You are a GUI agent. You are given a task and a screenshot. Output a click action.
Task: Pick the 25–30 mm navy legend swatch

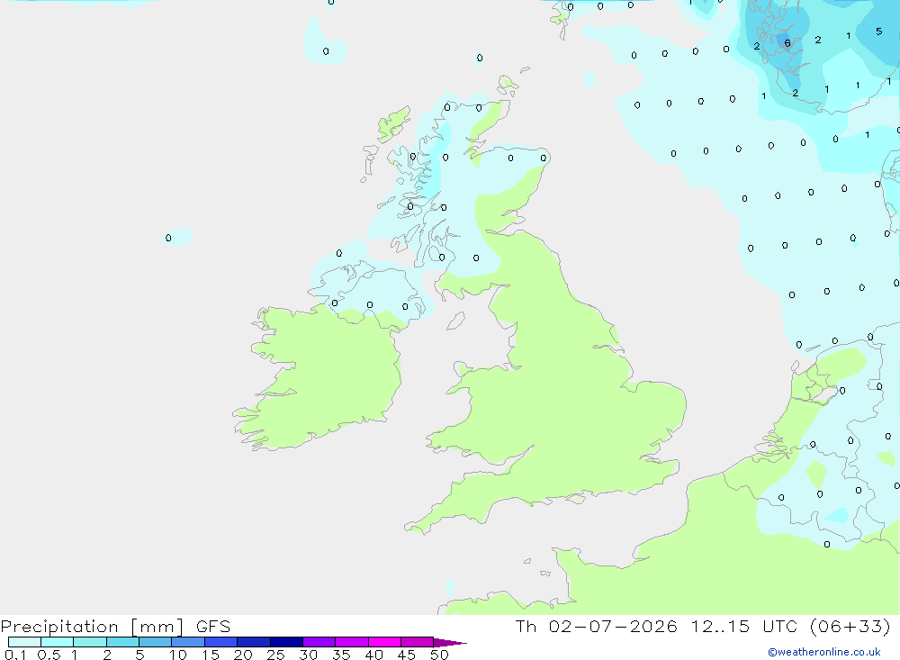[286, 642]
